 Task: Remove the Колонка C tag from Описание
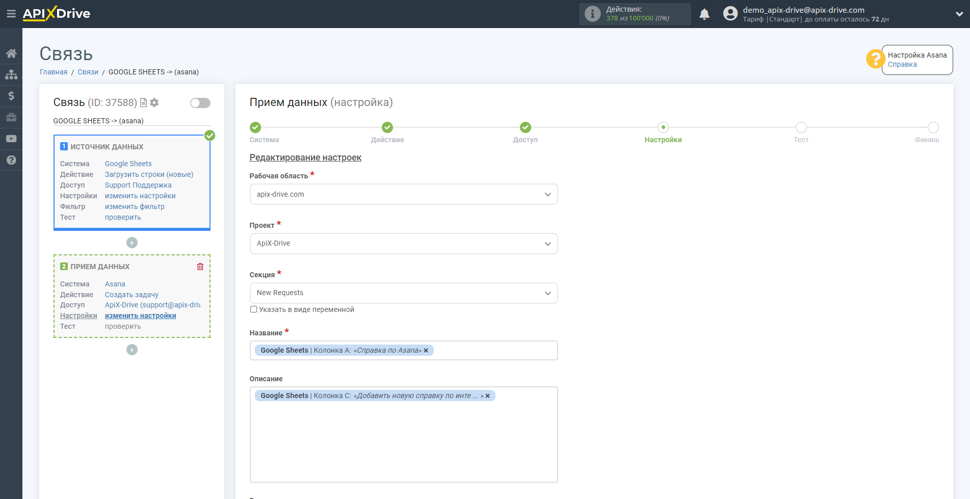[488, 396]
